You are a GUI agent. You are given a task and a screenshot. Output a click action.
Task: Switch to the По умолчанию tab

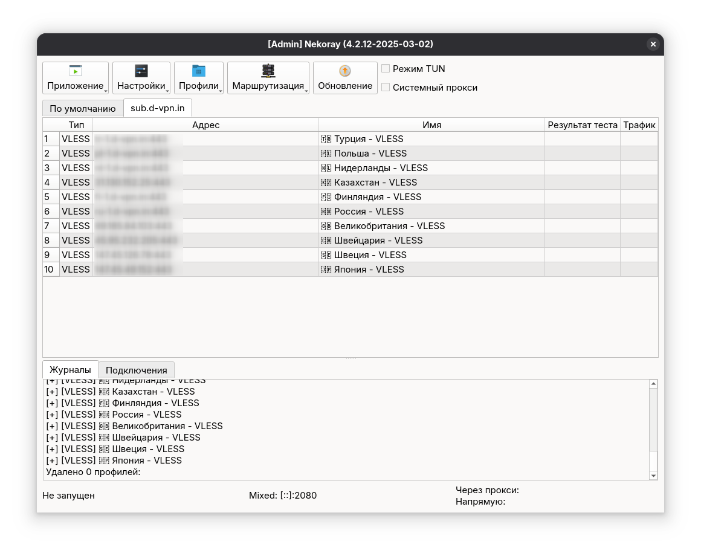point(83,109)
